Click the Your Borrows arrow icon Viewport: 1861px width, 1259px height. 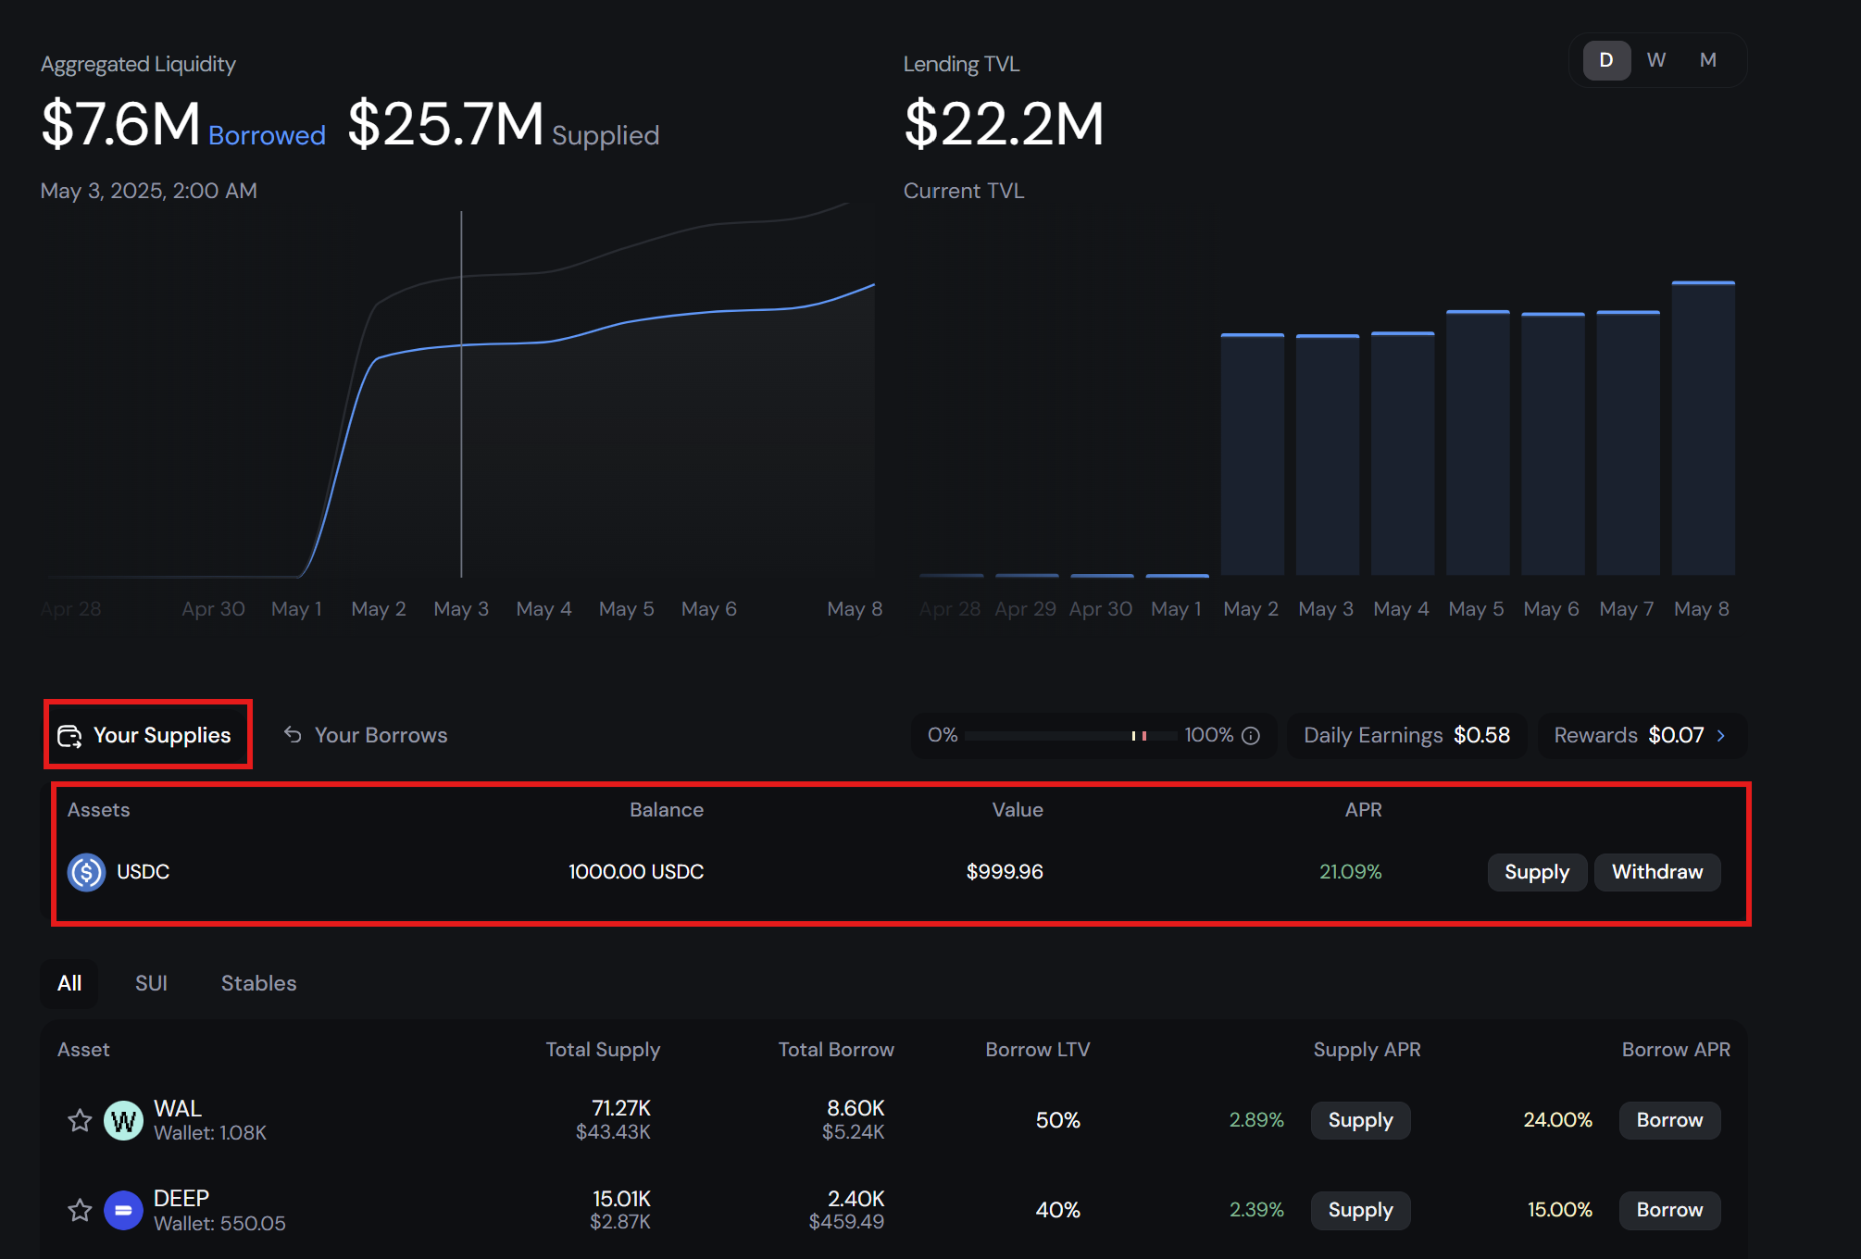(x=293, y=735)
